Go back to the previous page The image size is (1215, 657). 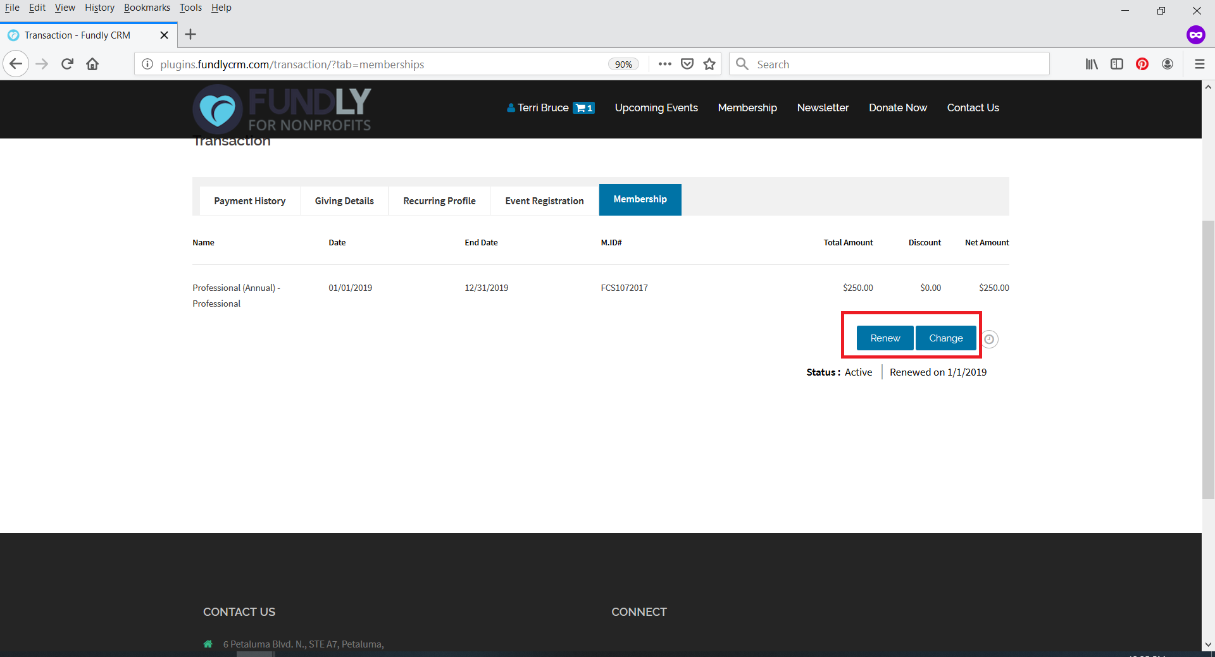16,64
